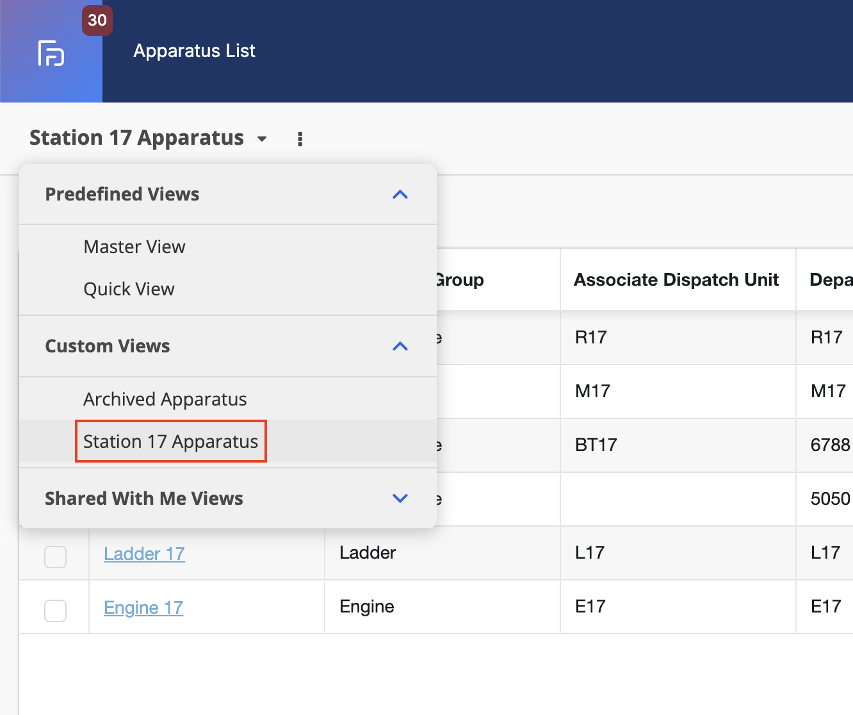Click the app logo icon in header

[51, 53]
